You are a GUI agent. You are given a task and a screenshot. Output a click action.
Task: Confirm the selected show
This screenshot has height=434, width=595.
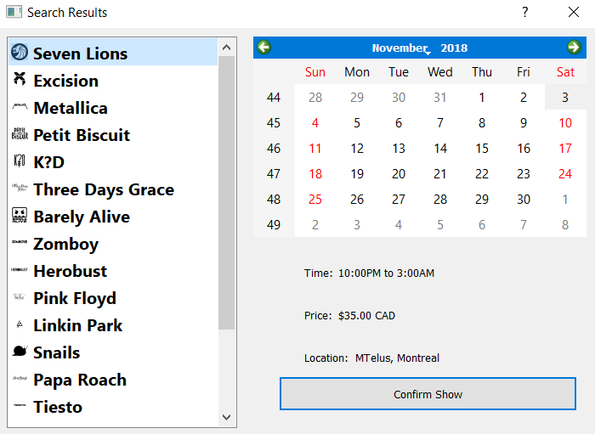(428, 394)
